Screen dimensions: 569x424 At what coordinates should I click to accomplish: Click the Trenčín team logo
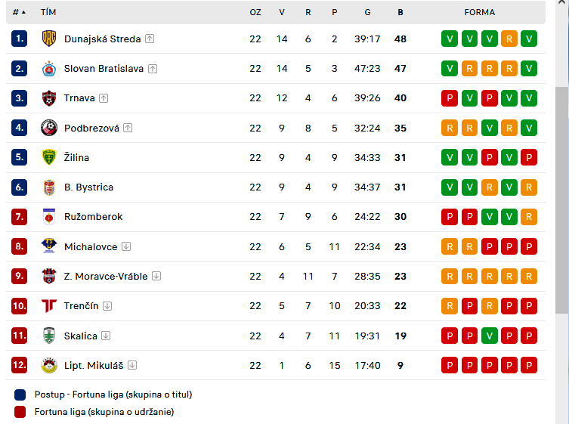click(x=49, y=305)
